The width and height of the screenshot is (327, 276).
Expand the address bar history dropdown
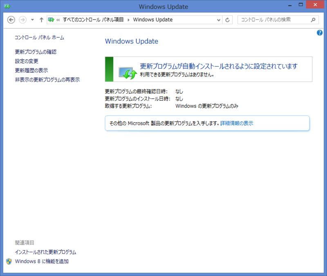(x=219, y=20)
